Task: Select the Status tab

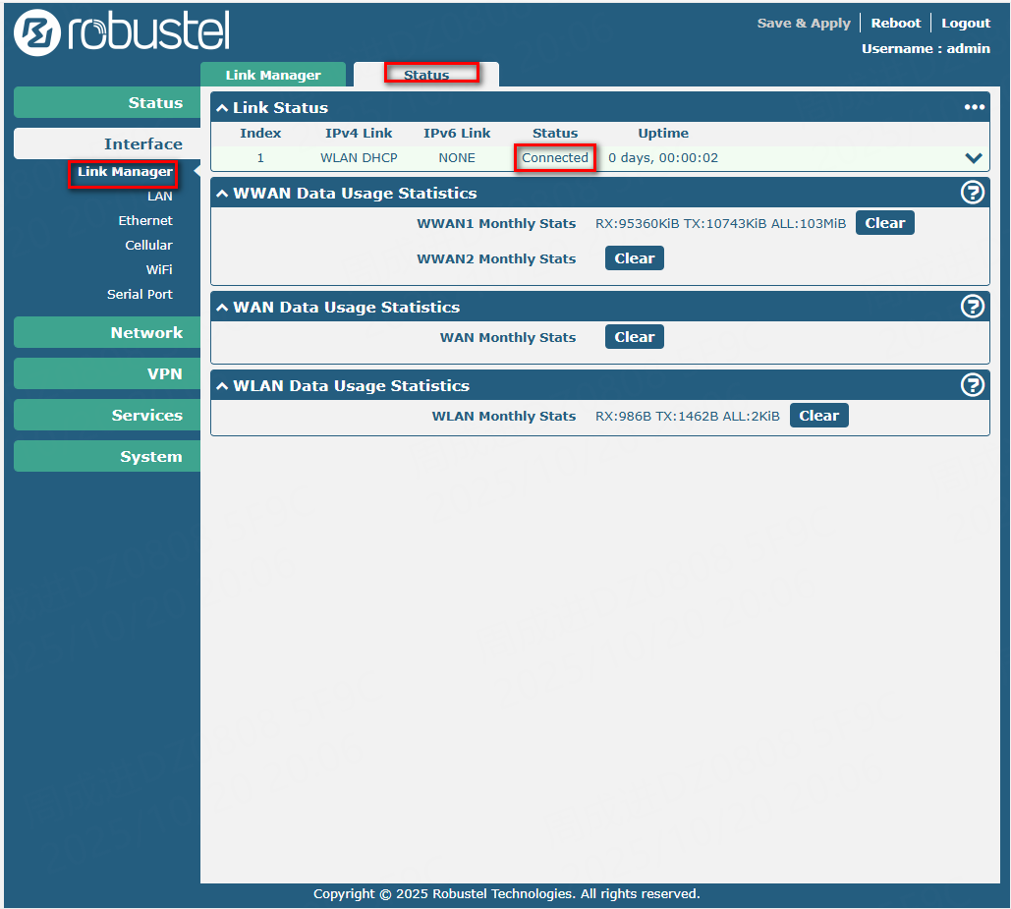Action: coord(426,75)
